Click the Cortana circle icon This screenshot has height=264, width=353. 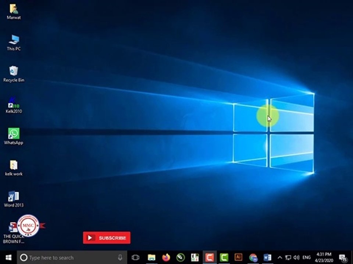(x=24, y=257)
